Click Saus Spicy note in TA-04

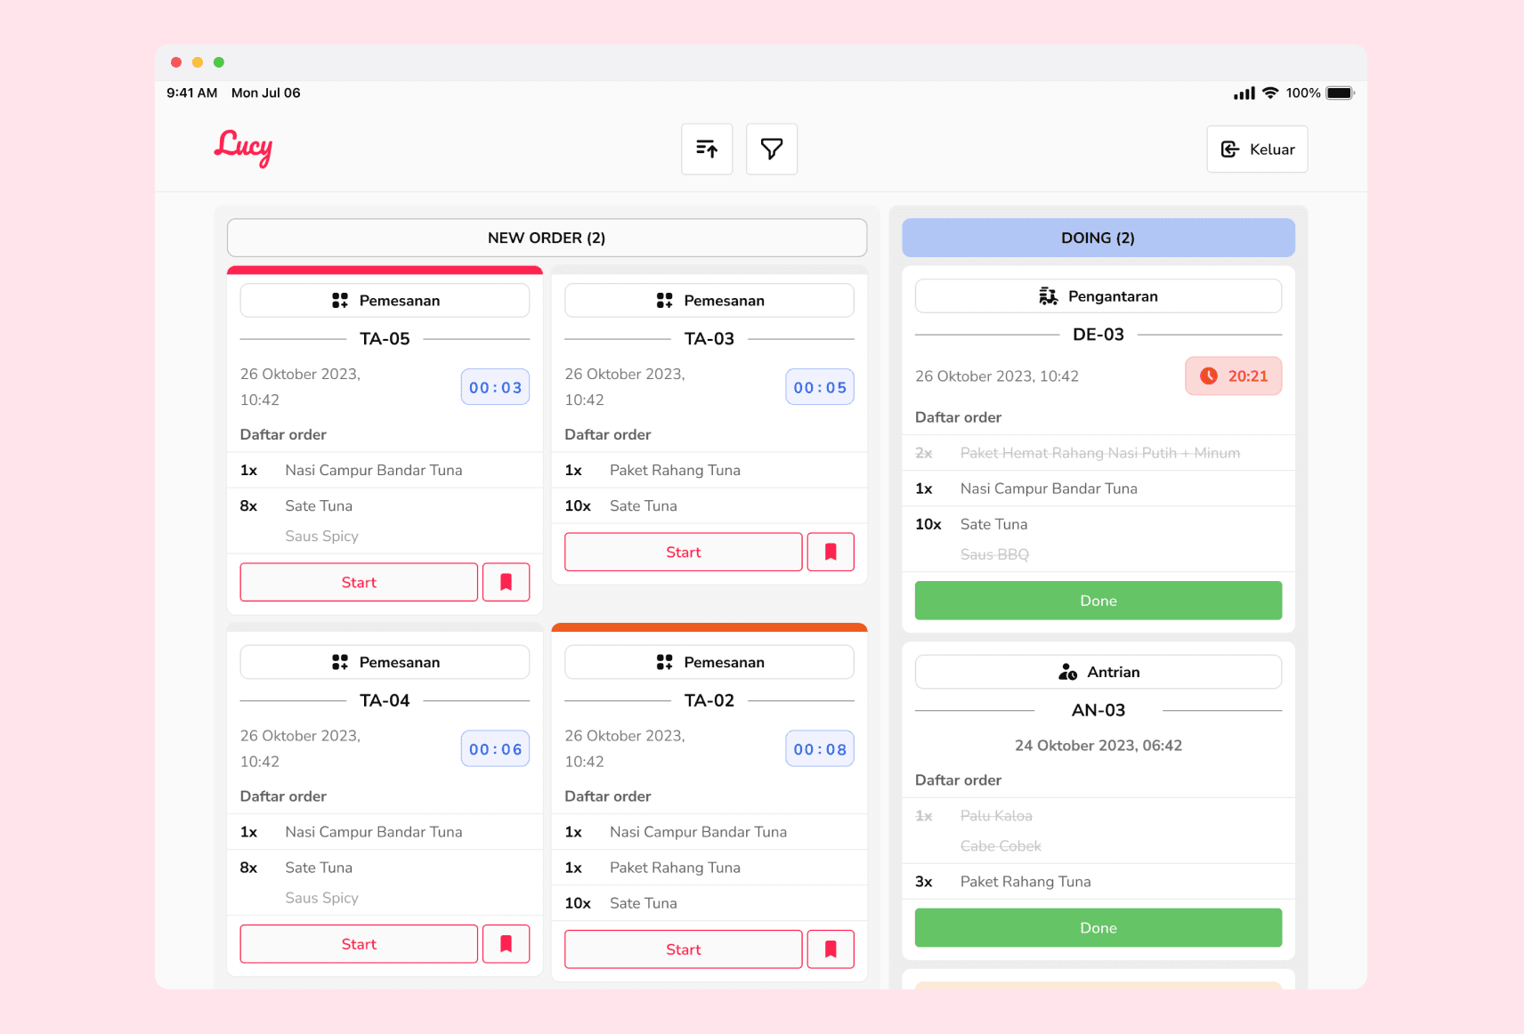coord(321,898)
